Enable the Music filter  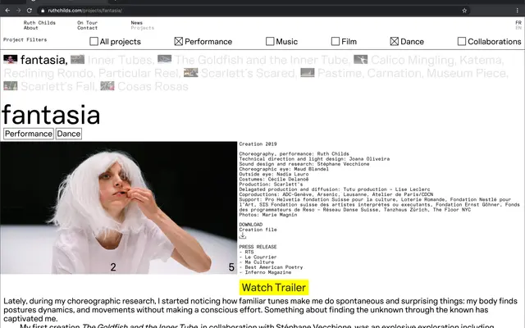click(270, 41)
